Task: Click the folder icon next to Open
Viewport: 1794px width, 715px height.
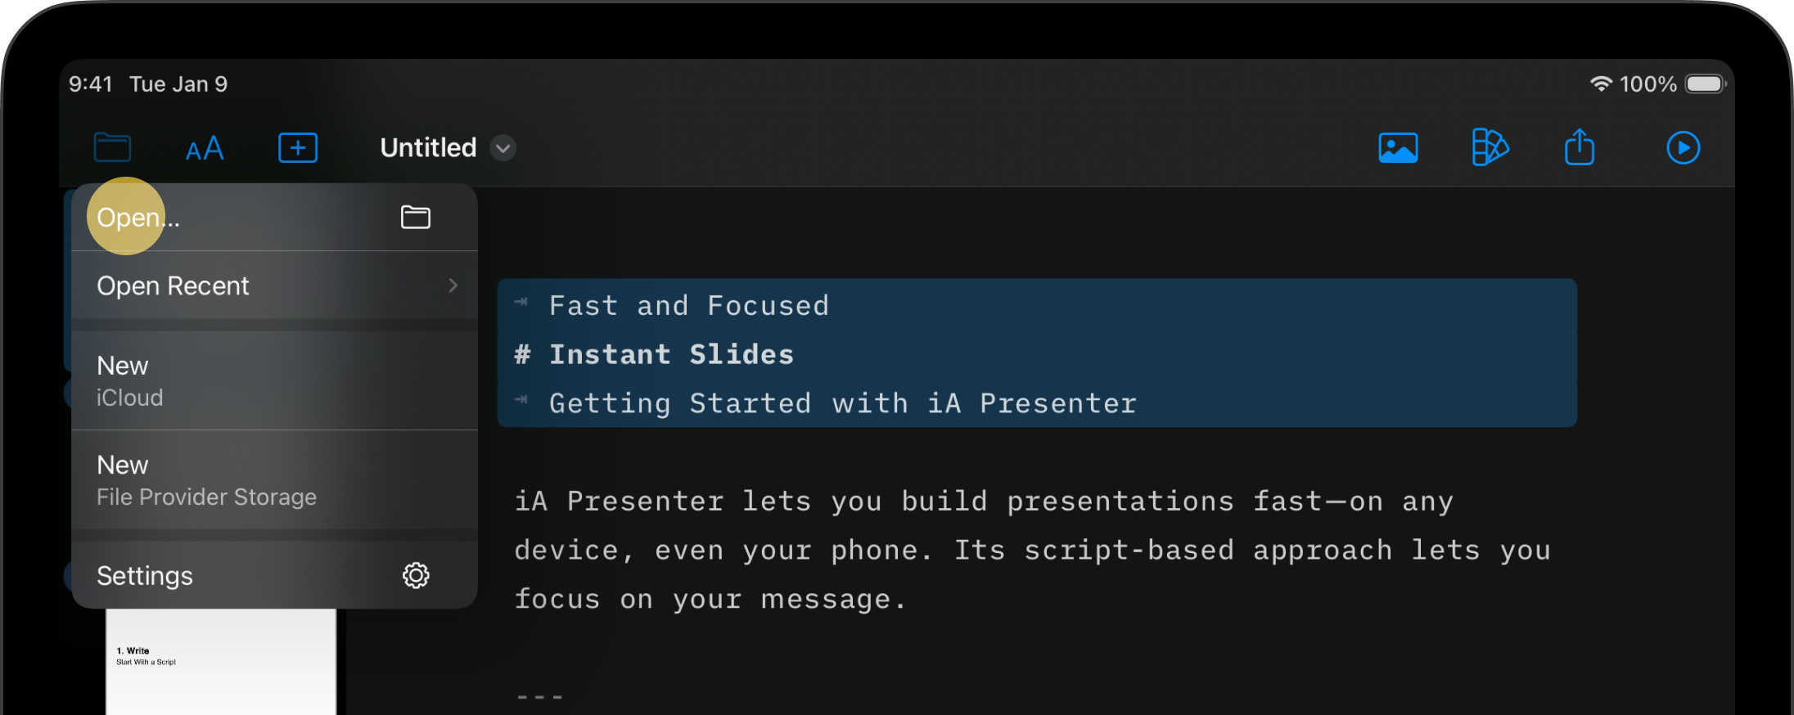Action: (x=416, y=218)
